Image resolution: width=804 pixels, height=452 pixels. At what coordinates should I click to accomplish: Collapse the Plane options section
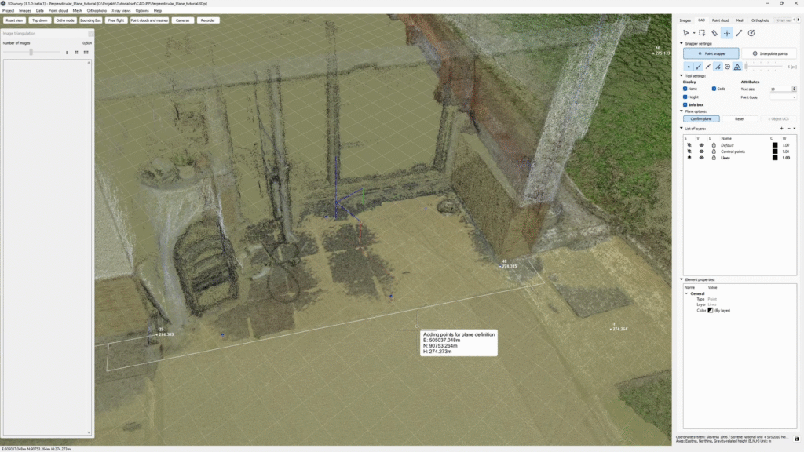[682, 111]
